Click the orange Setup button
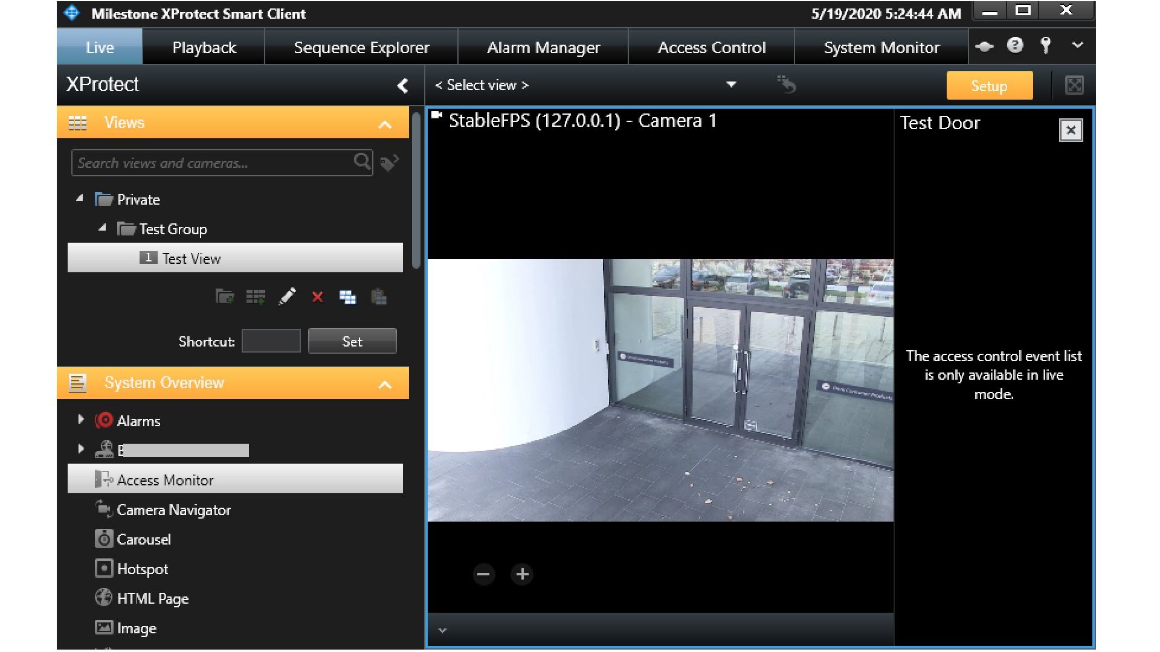 989,86
